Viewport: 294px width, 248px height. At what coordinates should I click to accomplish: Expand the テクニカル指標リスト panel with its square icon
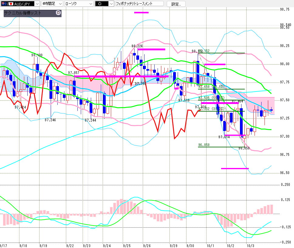[x=58, y=13]
